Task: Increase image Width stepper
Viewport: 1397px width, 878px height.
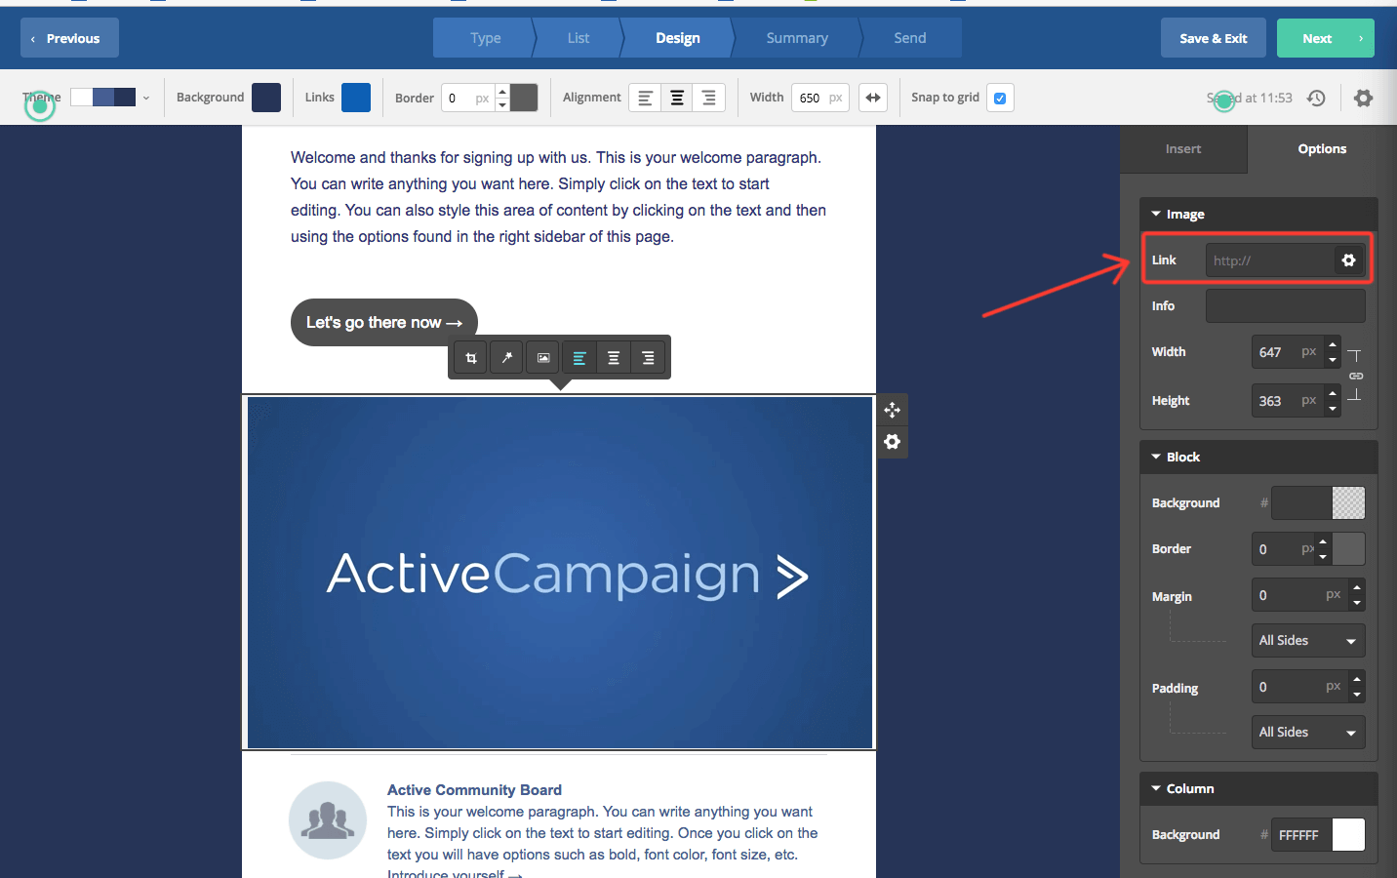Action: 1333,344
